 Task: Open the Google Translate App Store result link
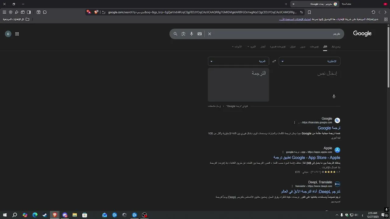[x=307, y=158]
